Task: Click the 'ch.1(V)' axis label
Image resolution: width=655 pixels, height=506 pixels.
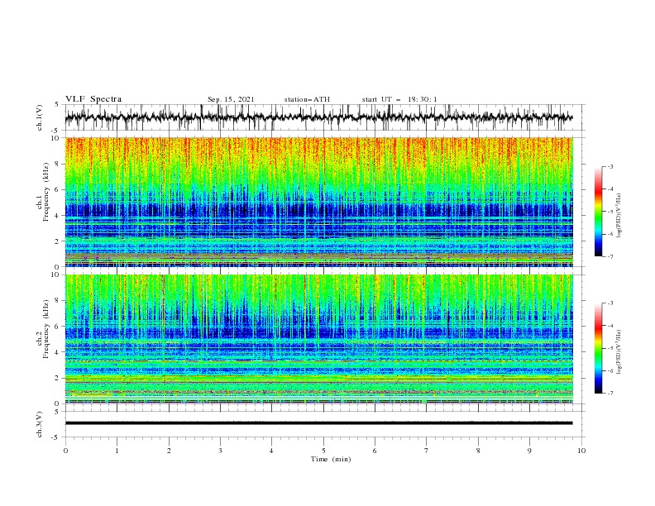Action: tap(40, 117)
